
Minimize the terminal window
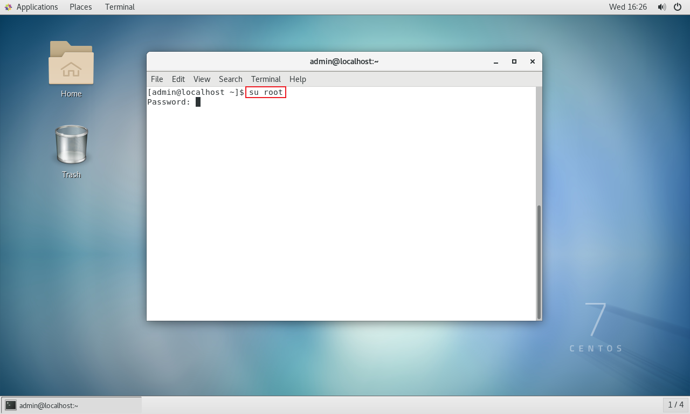tap(496, 61)
